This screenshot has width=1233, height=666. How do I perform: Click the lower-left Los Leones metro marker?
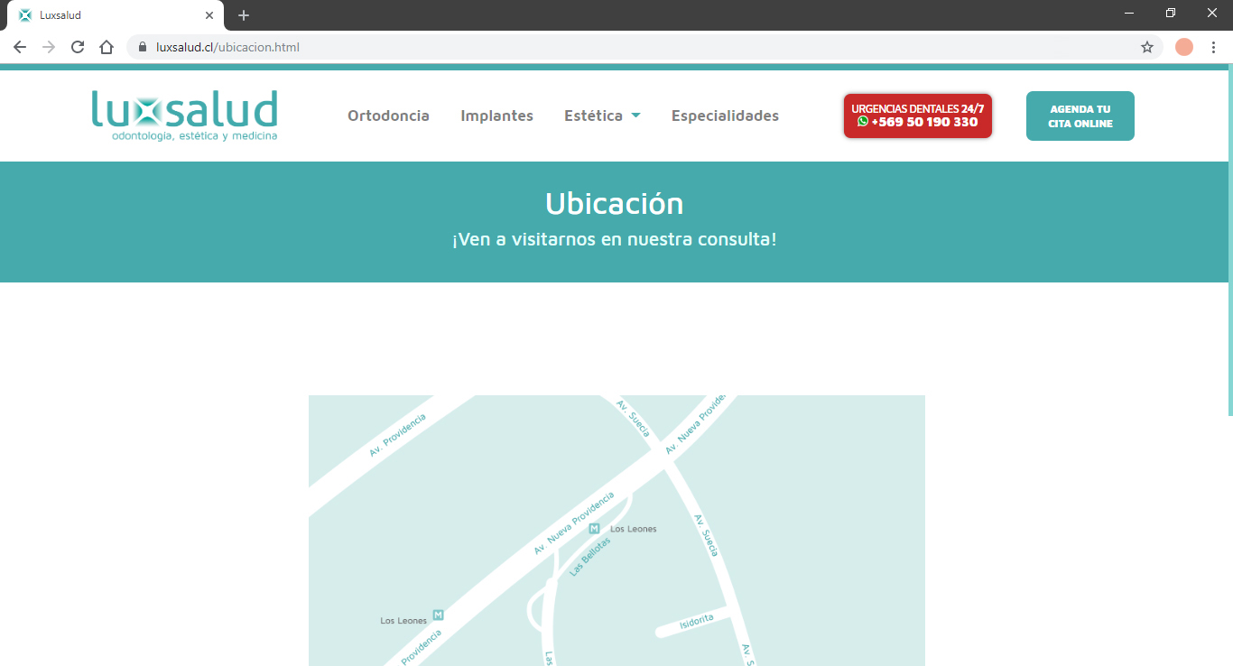pos(439,615)
